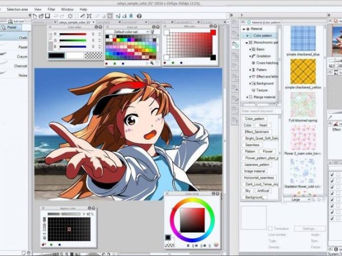The image size is (342, 256).
Task: Open the Sub tool palette icon
Action: point(10,21)
